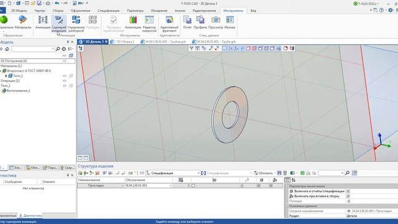Click Адаптивный фрагмент icon
Image resolution: width=398 pixels, height=224 pixels.
169,24
